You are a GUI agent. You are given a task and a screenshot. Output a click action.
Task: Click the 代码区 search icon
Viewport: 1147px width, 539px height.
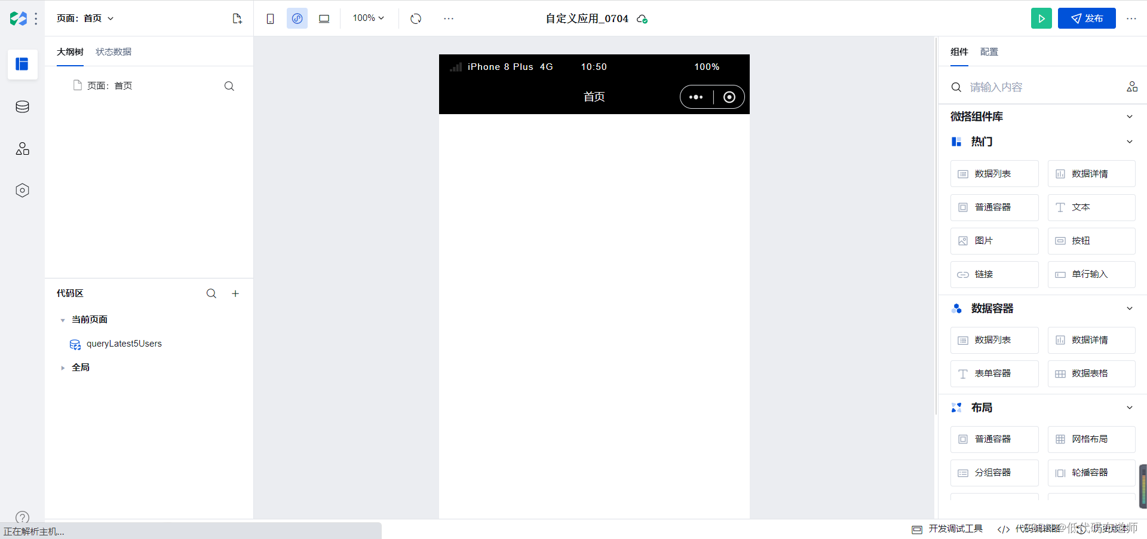211,293
